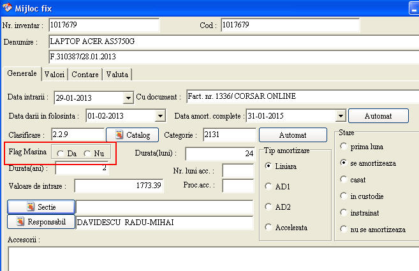The width and height of the screenshot is (419, 271).
Task: Open the Data darii in folosinta dropdown
Action: pyautogui.click(x=160, y=116)
